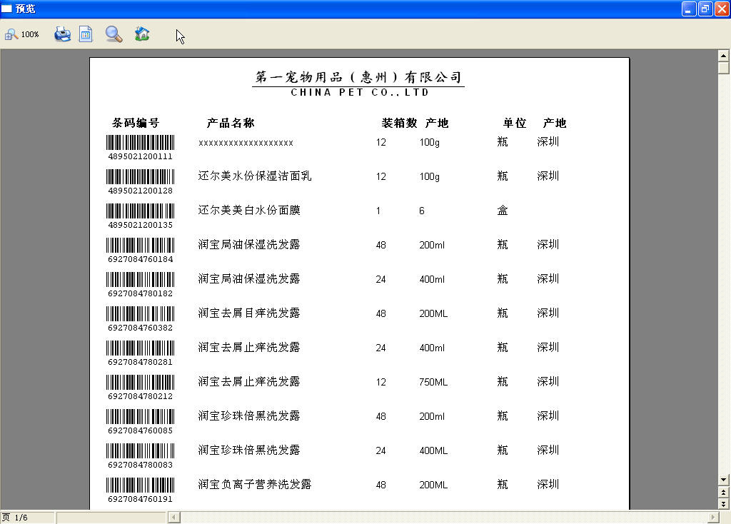Viewport: 731px width, 524px height.
Task: Click the 装箱数 column header
Action: [399, 123]
